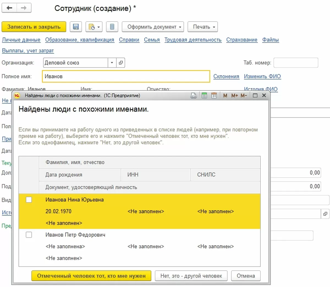This screenshot has width=330, height=287.
Task: Open the calendar icon in dialog title bar
Action: (214, 96)
